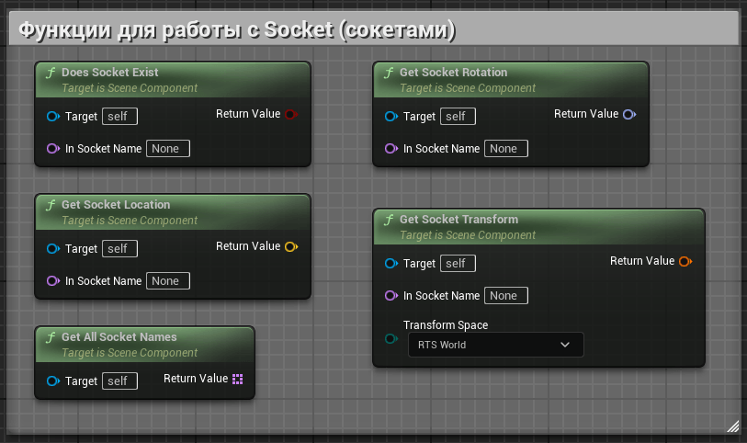Click None field in Get Socket Rotation
This screenshot has width=747, height=443.
coord(506,149)
